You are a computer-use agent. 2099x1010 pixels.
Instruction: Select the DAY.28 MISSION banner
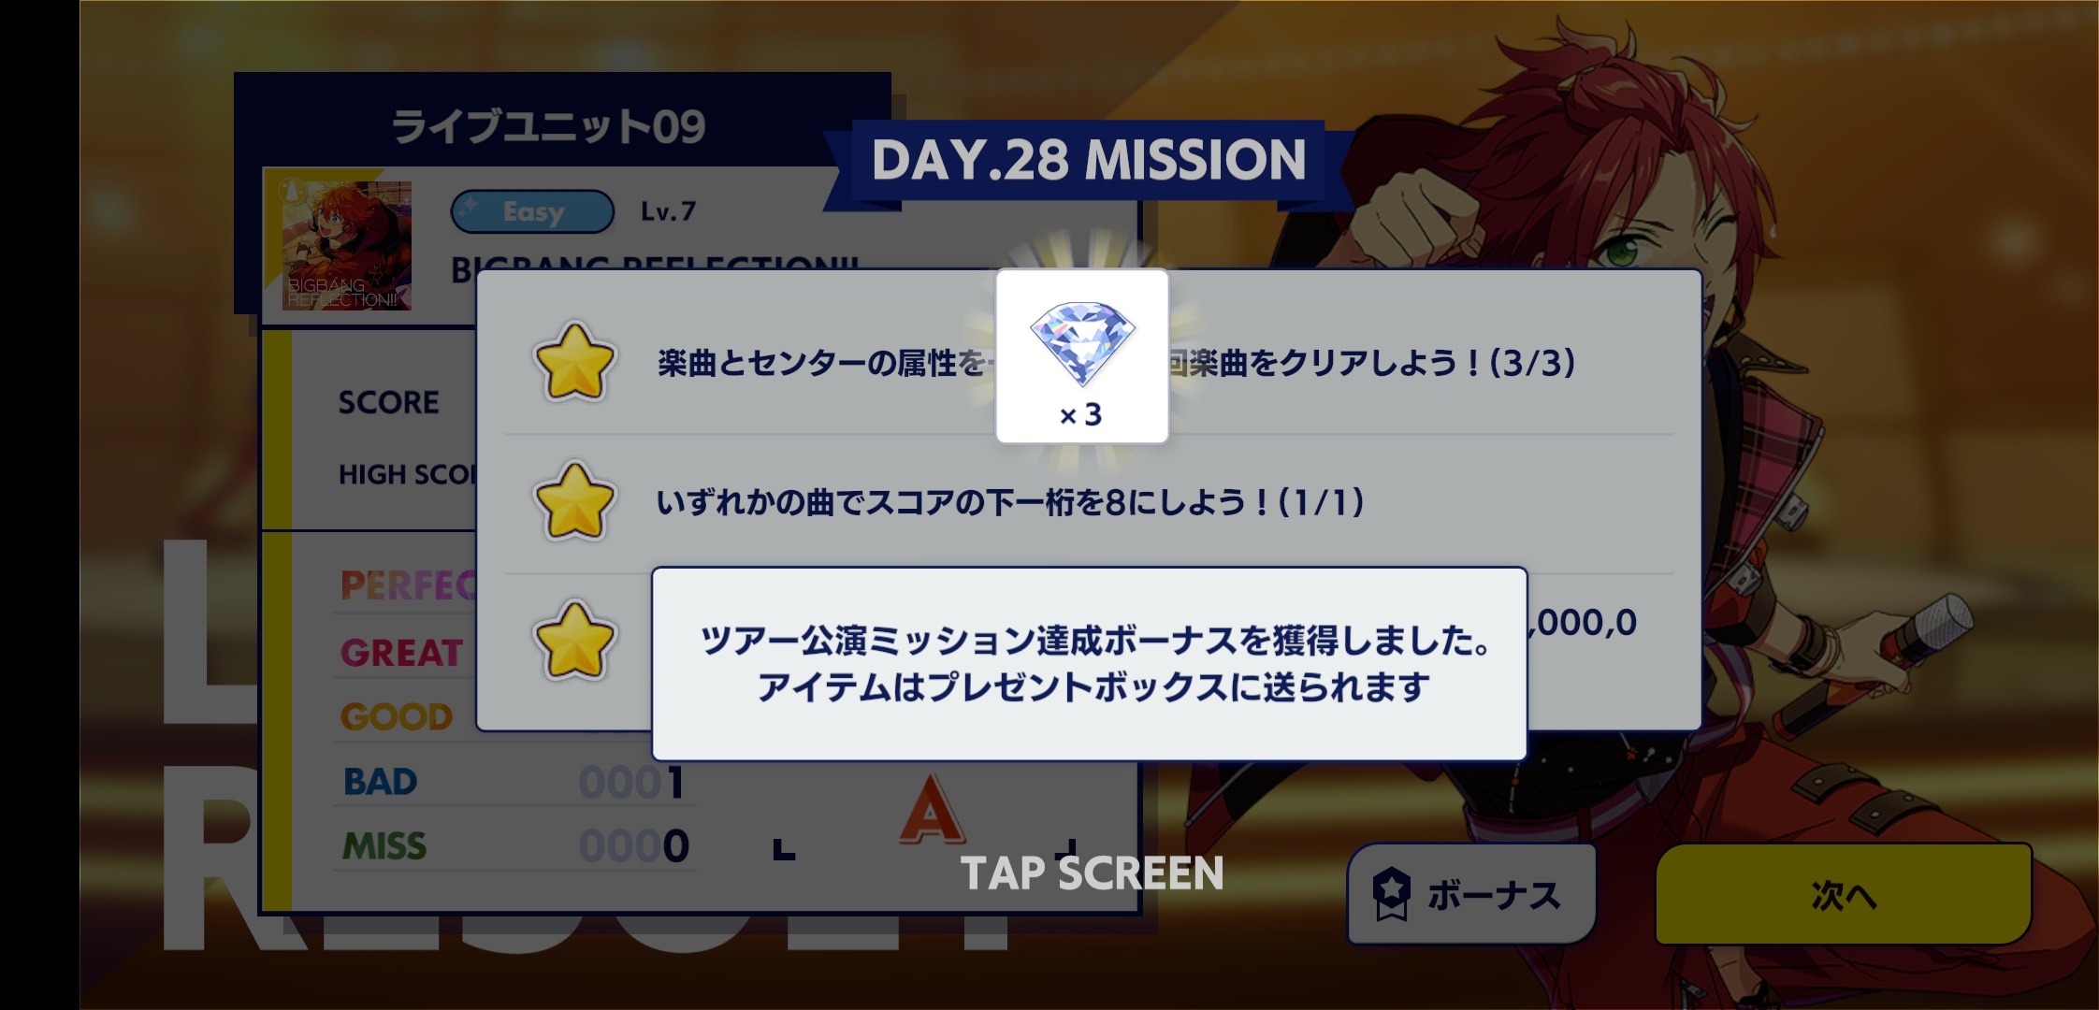1089,160
